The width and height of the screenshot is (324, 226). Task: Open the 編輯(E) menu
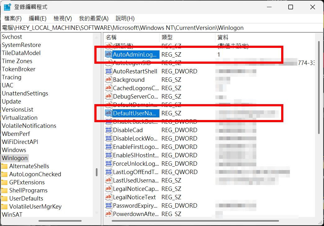point(38,19)
